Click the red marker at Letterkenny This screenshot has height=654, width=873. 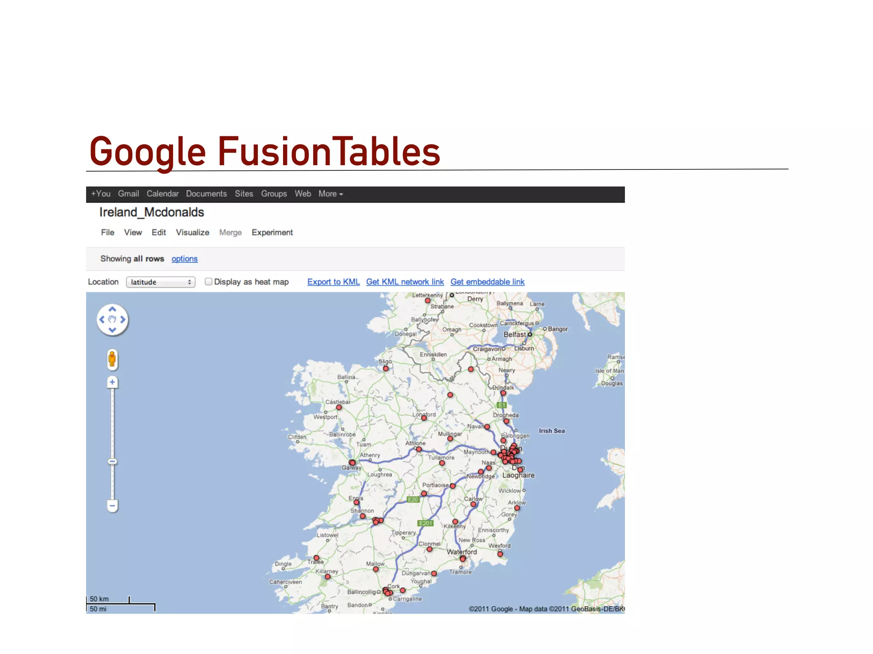pyautogui.click(x=428, y=301)
